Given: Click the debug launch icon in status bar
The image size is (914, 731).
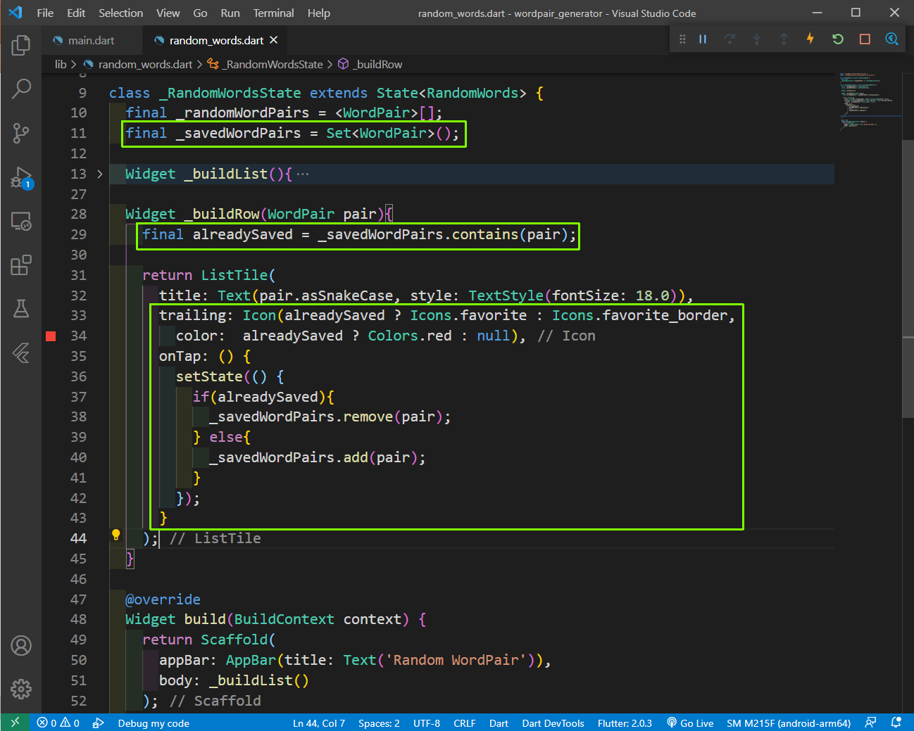Looking at the screenshot, I should (99, 723).
